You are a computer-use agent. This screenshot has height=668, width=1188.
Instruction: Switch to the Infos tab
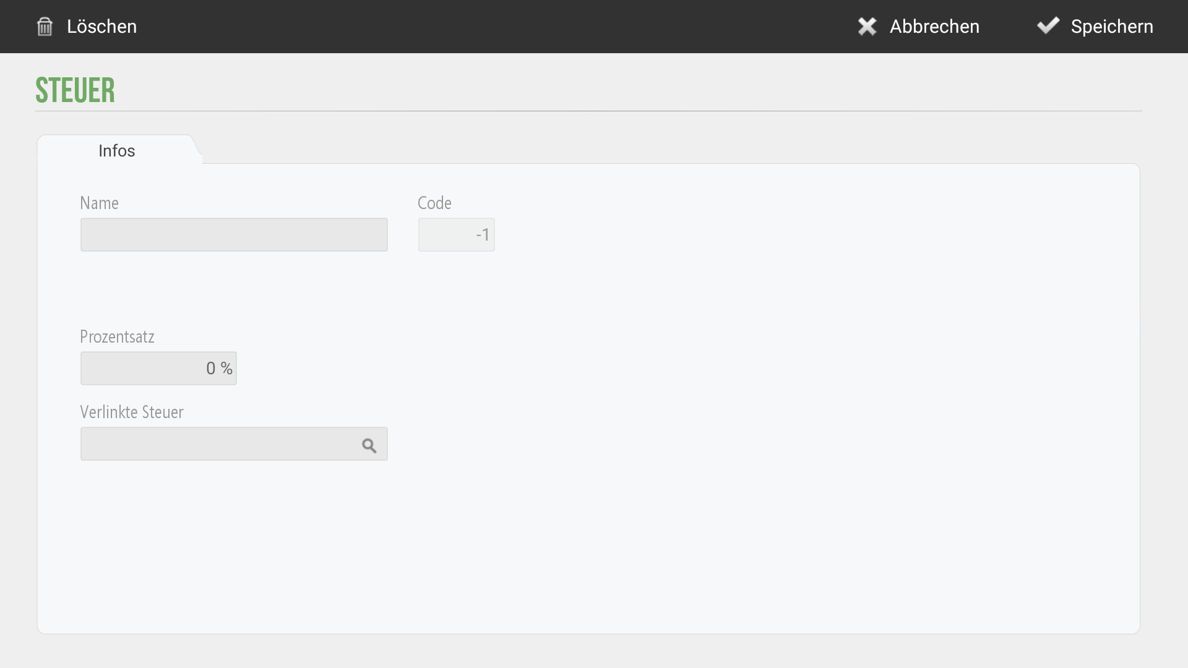pos(117,150)
